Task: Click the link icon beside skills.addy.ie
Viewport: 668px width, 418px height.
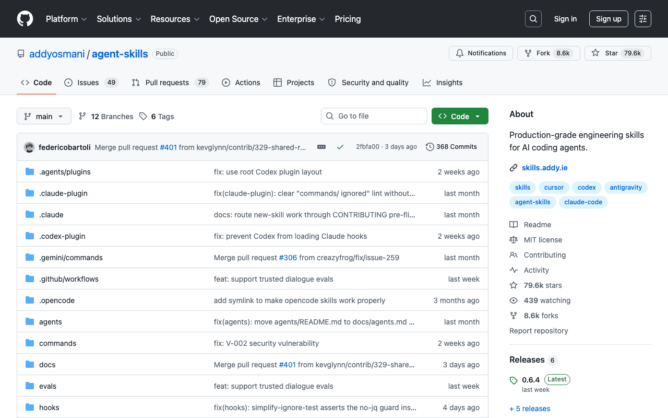Action: click(x=514, y=168)
